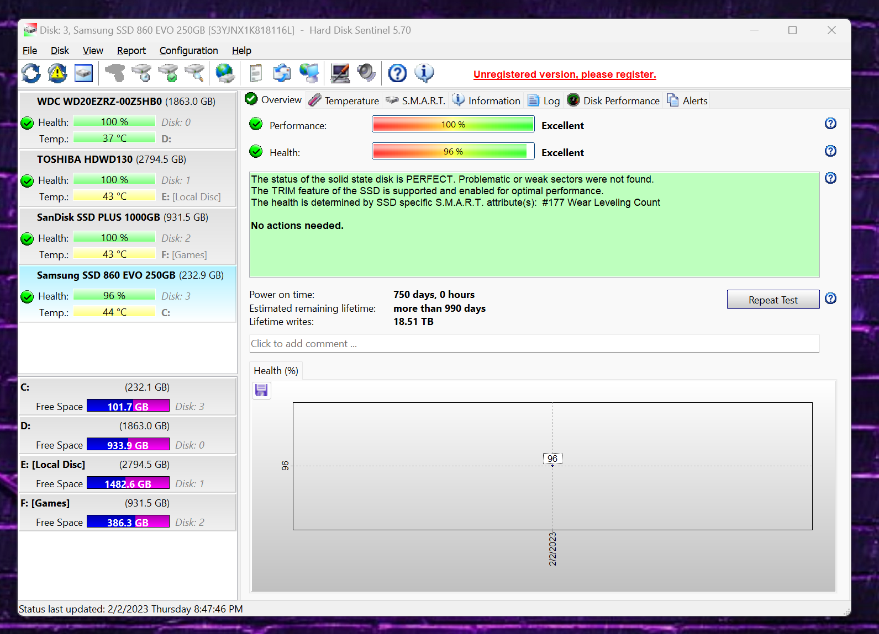Screen dimensions: 879x634
Task: Click the computer with screwdriver toolbar icon
Action: [340, 73]
